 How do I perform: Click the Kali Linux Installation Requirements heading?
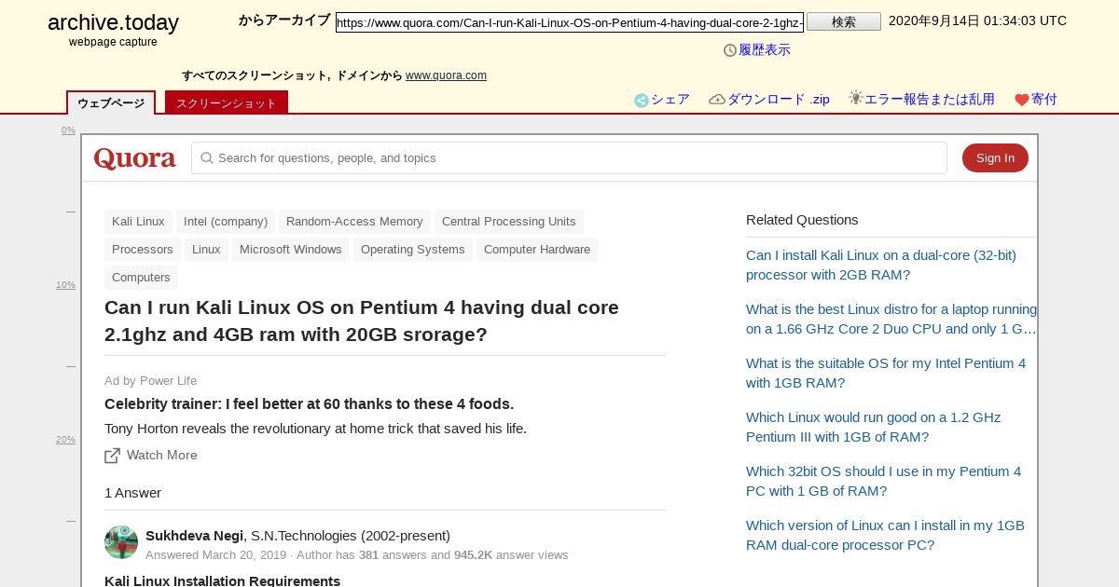pos(222,580)
